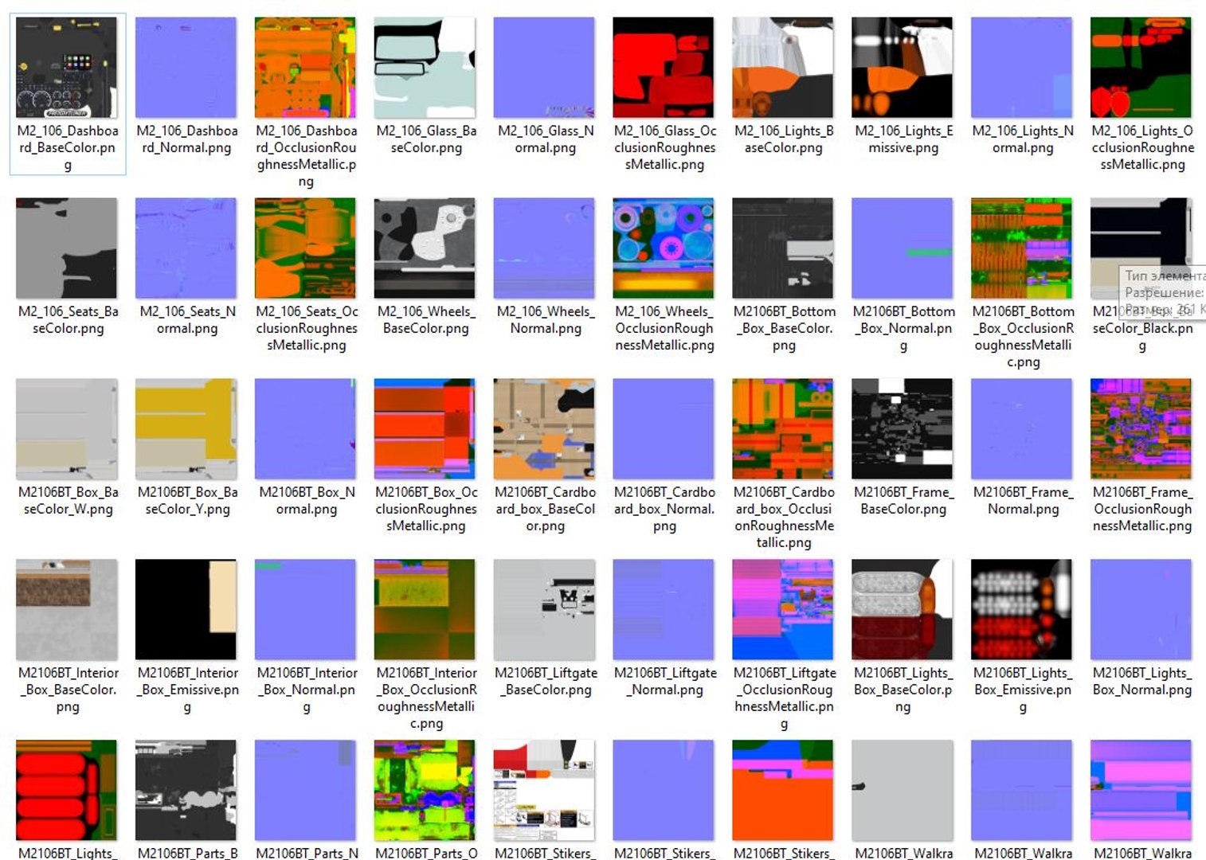Click M2106BT_Box_Normal.png thumbnail
The height and width of the screenshot is (860, 1206).
point(306,429)
